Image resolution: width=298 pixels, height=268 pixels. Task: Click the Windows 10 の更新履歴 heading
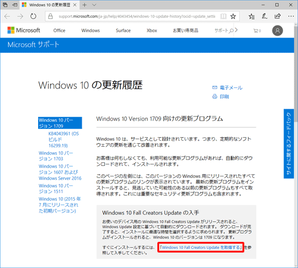pyautogui.click(x=91, y=85)
